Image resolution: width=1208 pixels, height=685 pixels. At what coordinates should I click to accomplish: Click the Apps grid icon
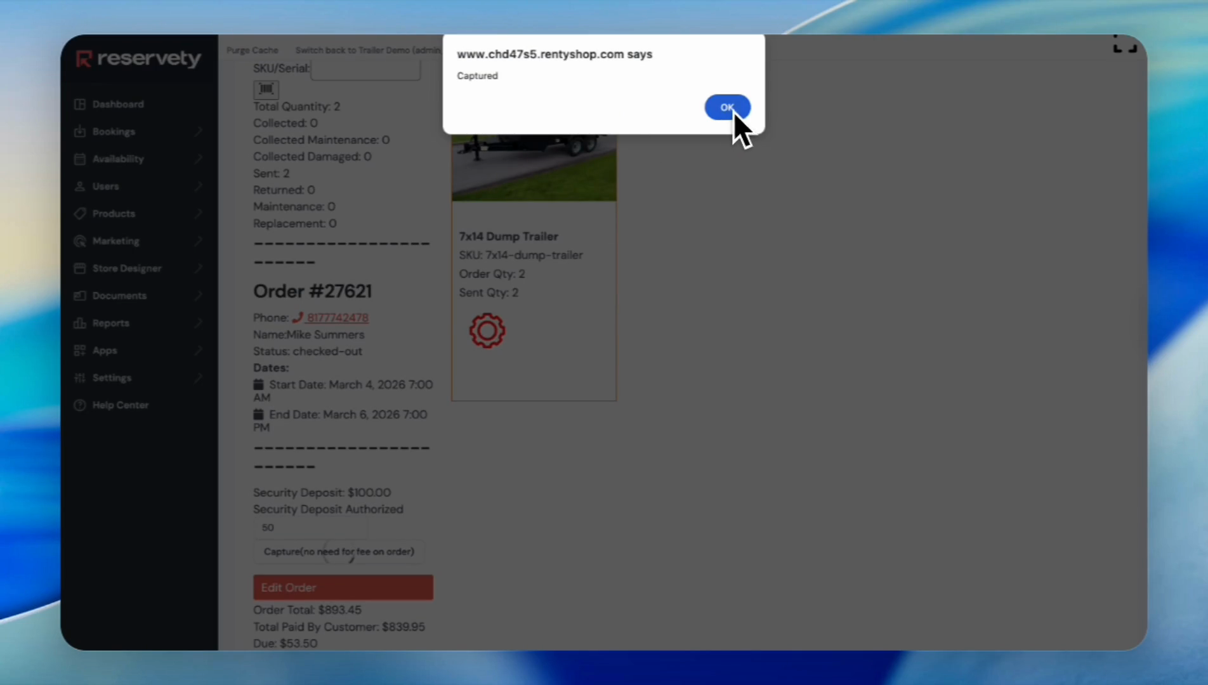point(80,350)
